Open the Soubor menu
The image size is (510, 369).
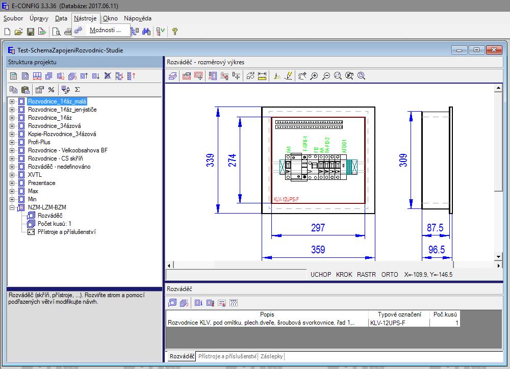[13, 18]
